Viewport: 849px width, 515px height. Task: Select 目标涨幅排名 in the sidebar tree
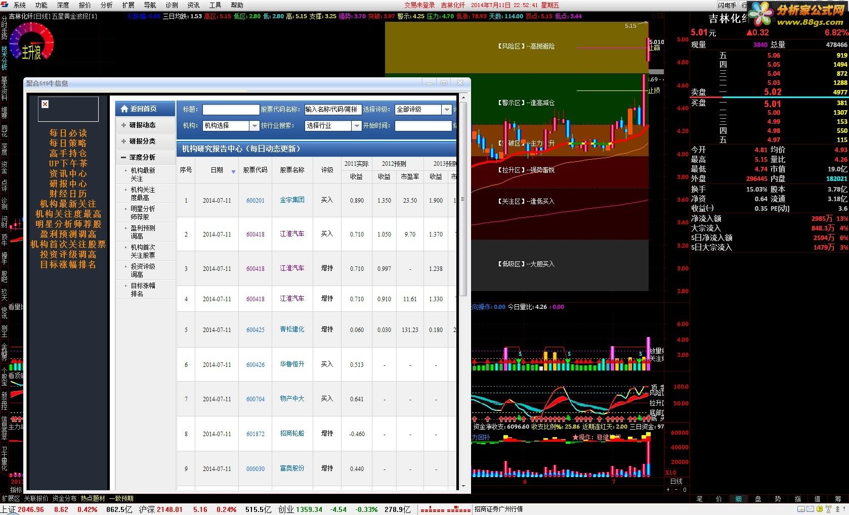(143, 290)
